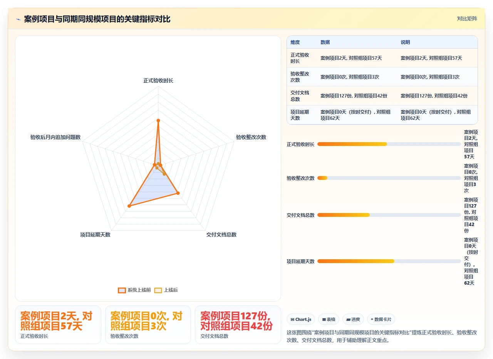Open the 案例项目127份 data card
Image resolution: width=493 pixels, height=359 pixels.
[238, 324]
